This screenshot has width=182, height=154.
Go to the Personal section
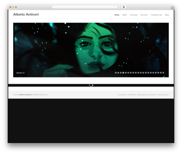point(134,15)
